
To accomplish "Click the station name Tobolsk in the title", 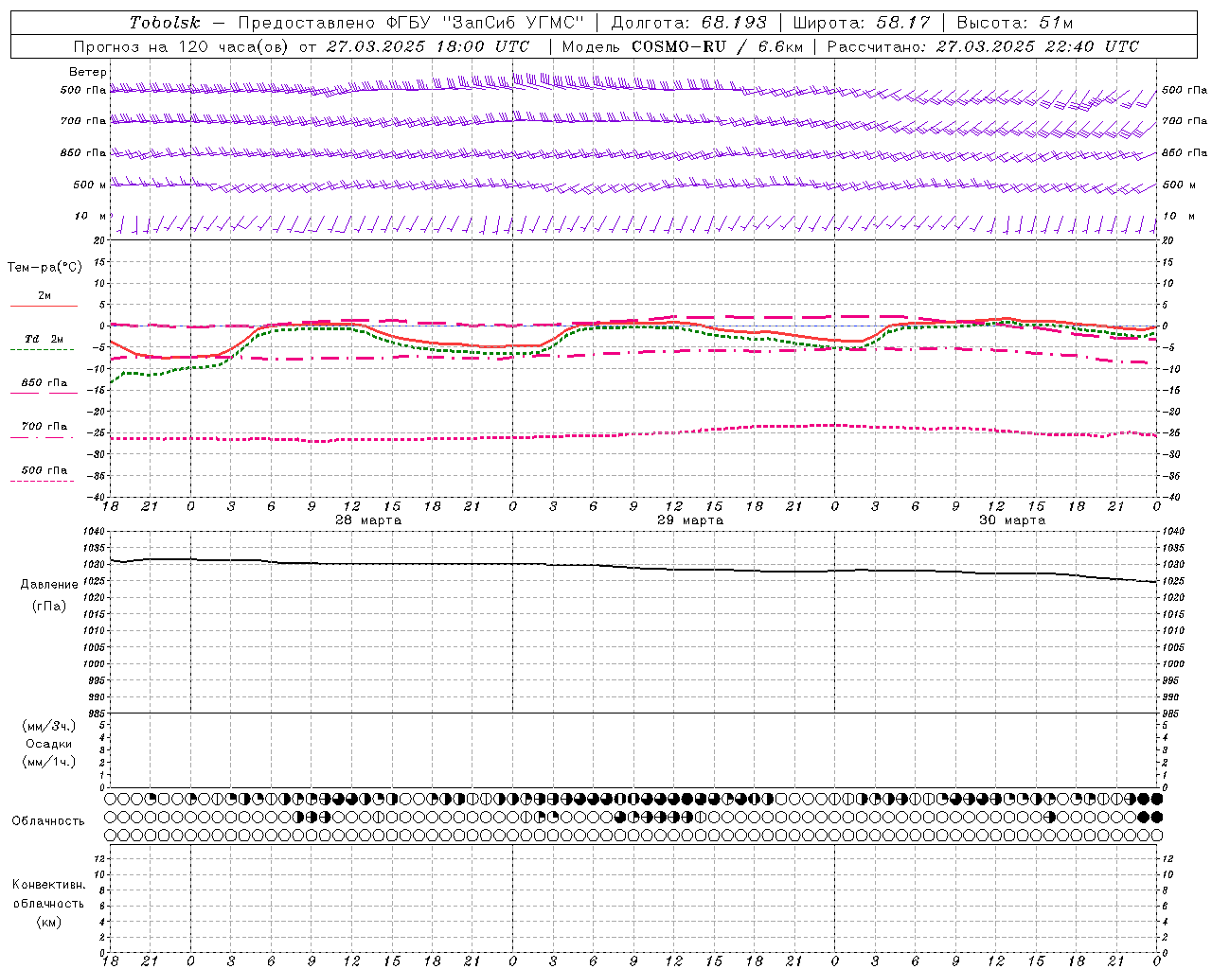I will (x=165, y=23).
